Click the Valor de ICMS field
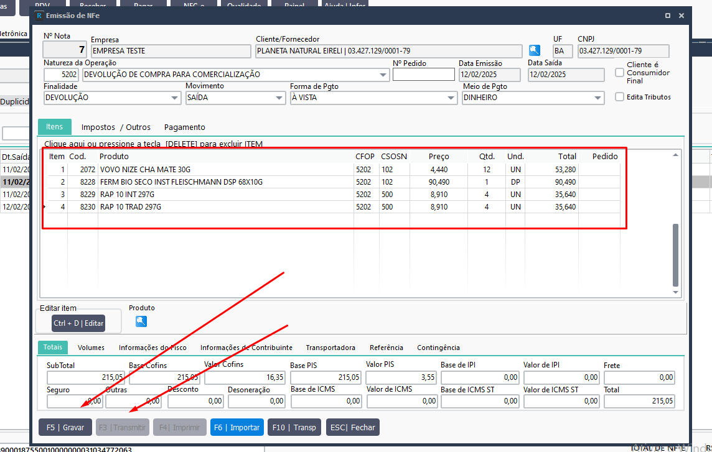The height and width of the screenshot is (452, 712). pyautogui.click(x=402, y=401)
